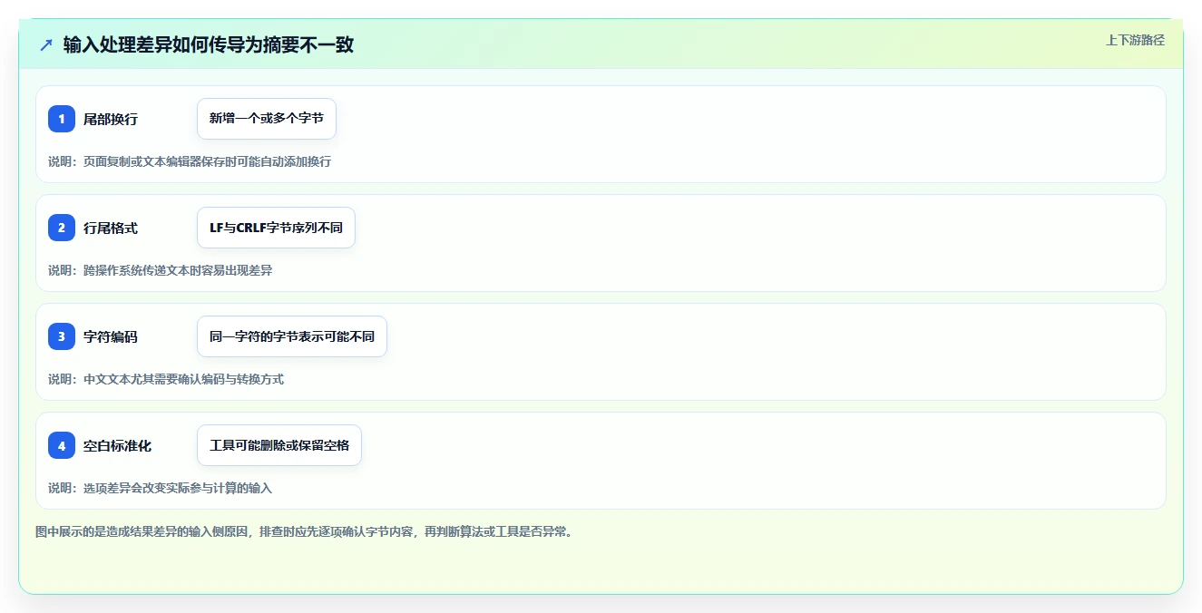Click the 行尾格式 step label
The height and width of the screenshot is (613, 1202).
[111, 228]
